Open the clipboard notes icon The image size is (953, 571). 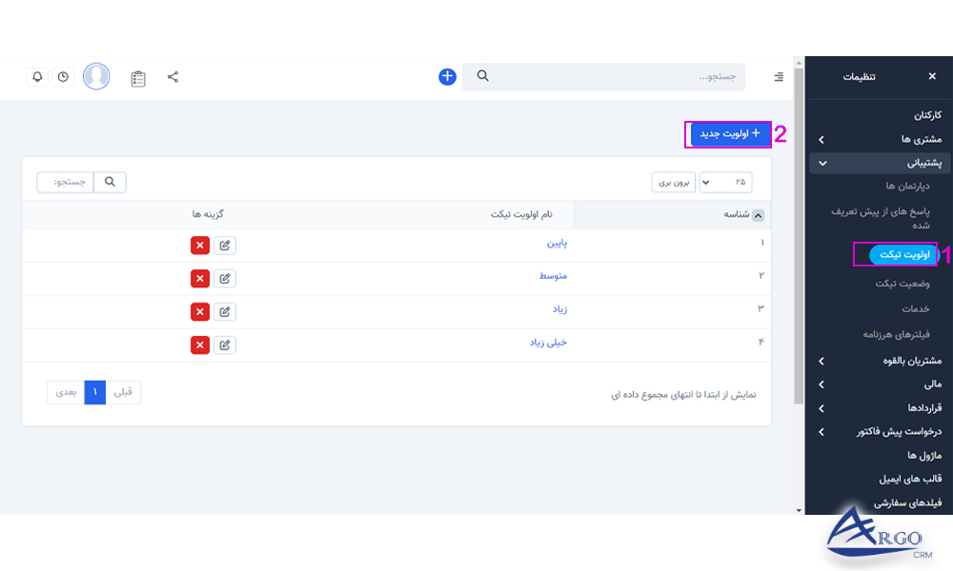[137, 78]
